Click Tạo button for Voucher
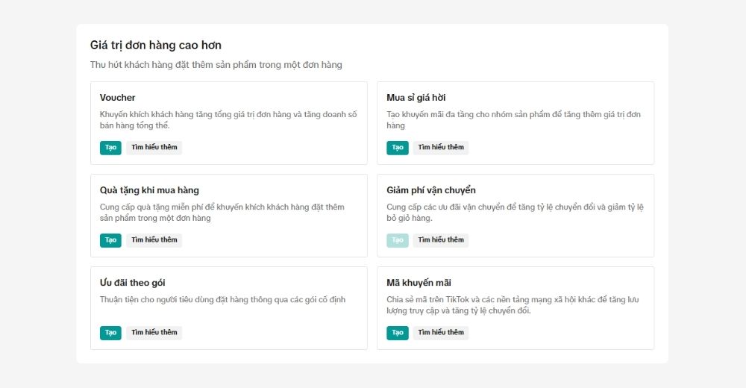Screen dimensions: 746x388 pyautogui.click(x=110, y=148)
